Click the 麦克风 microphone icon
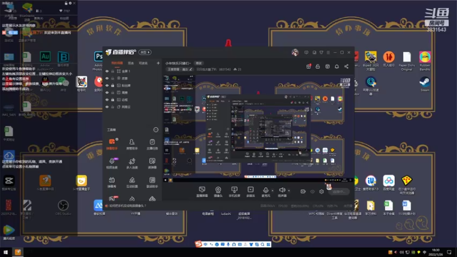Screen dimensions: 457x257 click(x=266, y=192)
